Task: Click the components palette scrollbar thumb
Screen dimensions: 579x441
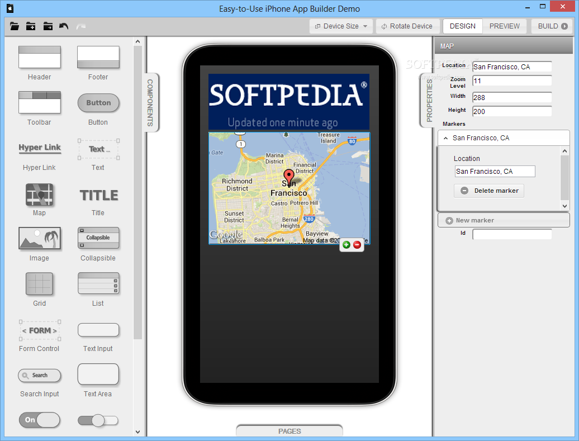Action: tap(137, 192)
